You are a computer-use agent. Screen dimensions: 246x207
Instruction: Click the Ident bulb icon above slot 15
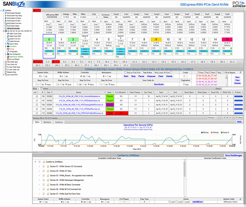(231, 21)
